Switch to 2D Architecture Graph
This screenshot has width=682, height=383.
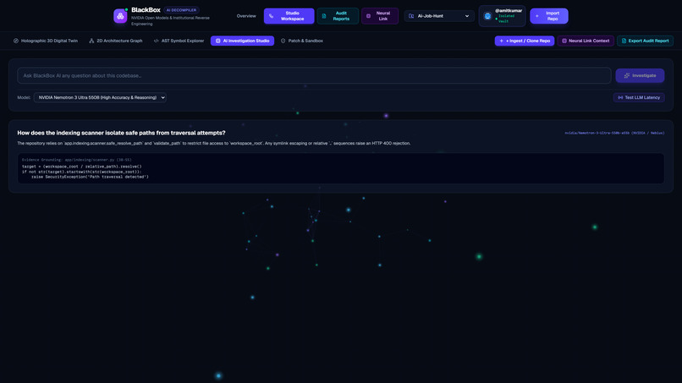(116, 41)
